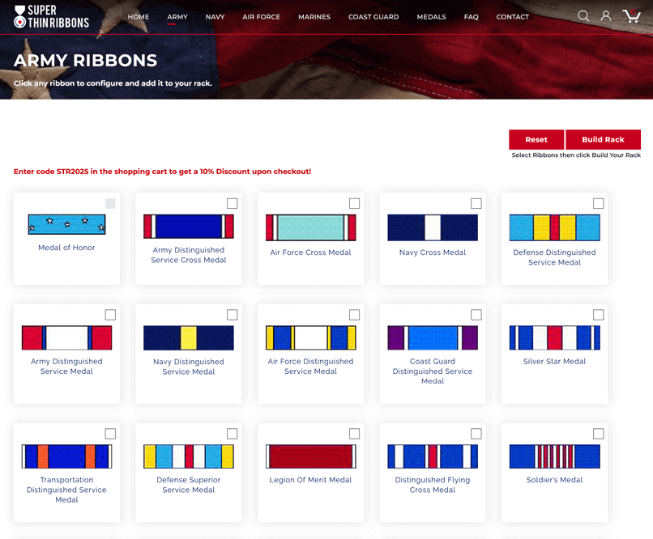653x539 pixels.
Task: Tick the Navy Cross Medal checkbox
Action: (476, 203)
